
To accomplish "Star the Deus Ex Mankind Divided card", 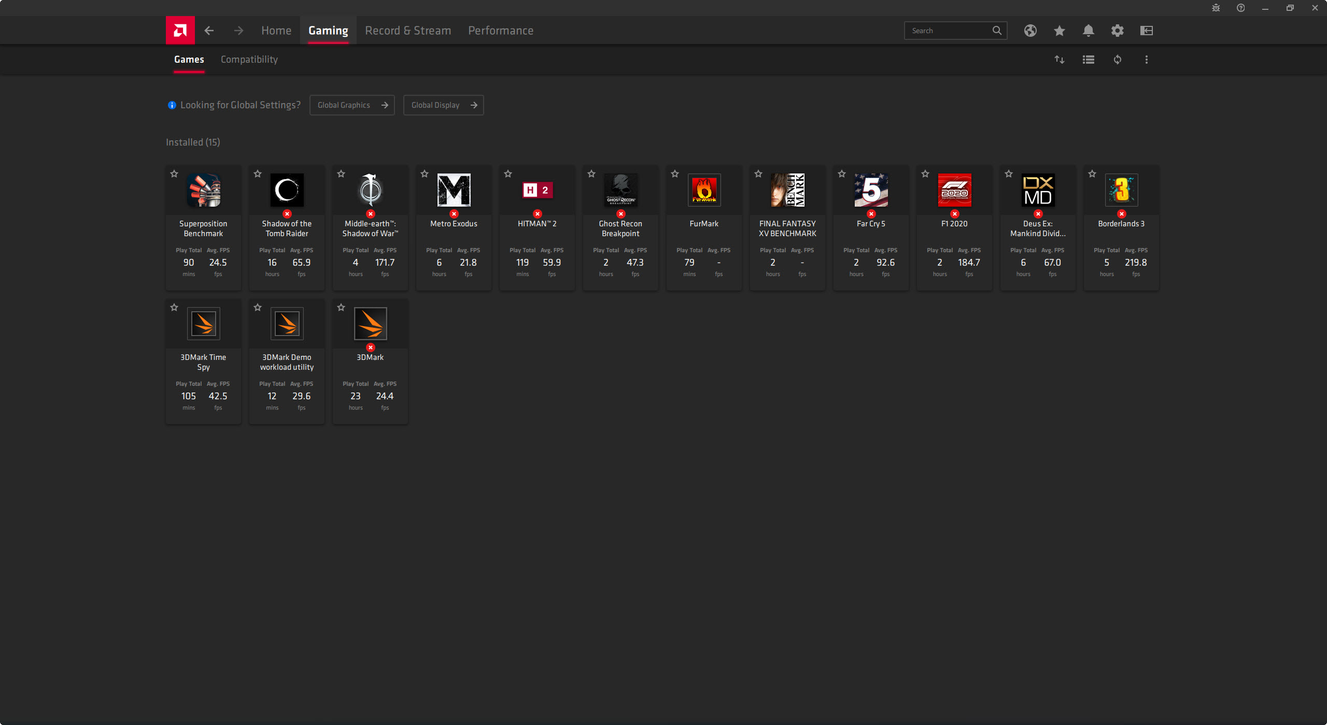I will point(1009,174).
